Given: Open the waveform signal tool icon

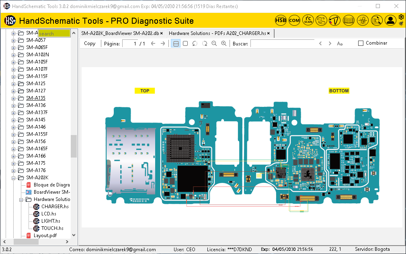Looking at the screenshot, I should (x=363, y=20).
